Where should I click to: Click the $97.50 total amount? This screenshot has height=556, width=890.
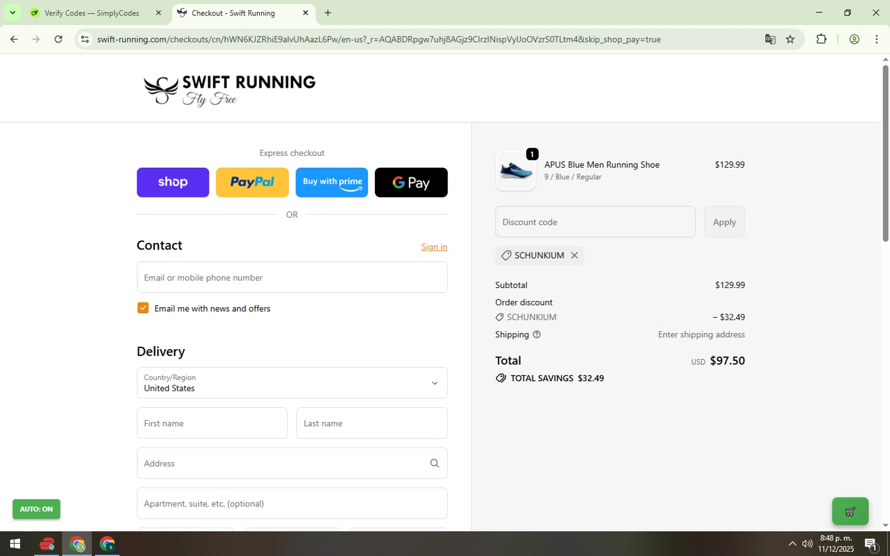click(x=727, y=360)
